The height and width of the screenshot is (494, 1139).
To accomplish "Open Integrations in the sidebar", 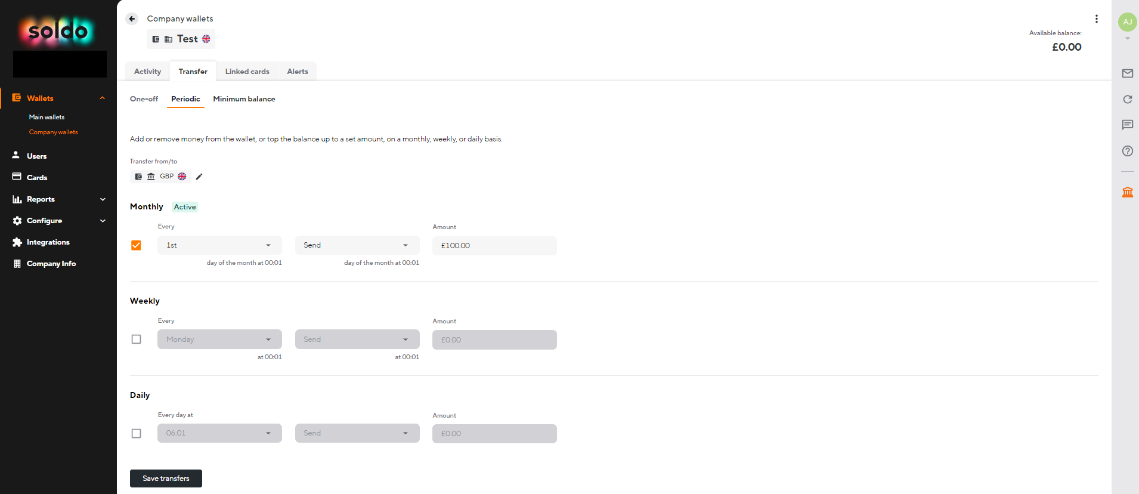I will (48, 242).
